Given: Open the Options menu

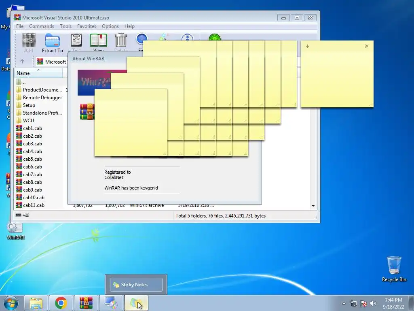Looking at the screenshot, I should point(110,26).
